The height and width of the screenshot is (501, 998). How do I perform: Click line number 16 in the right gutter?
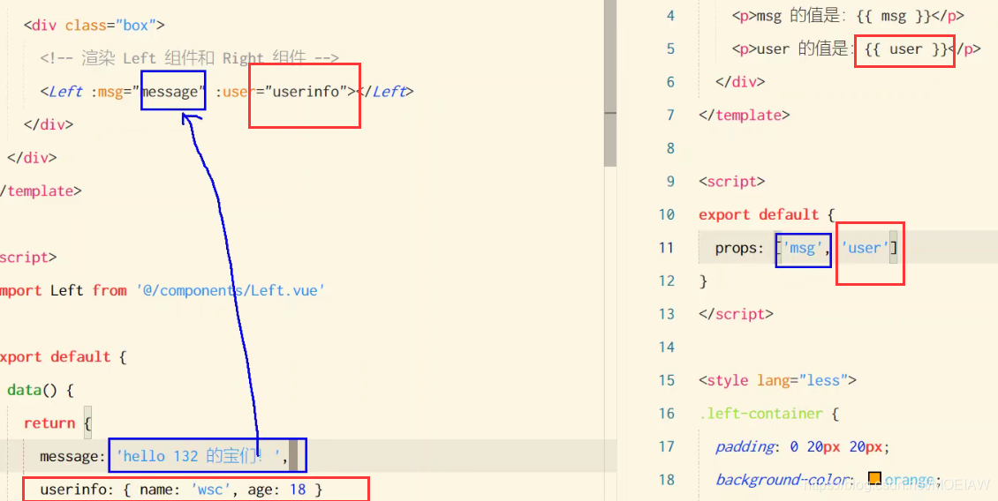point(667,414)
